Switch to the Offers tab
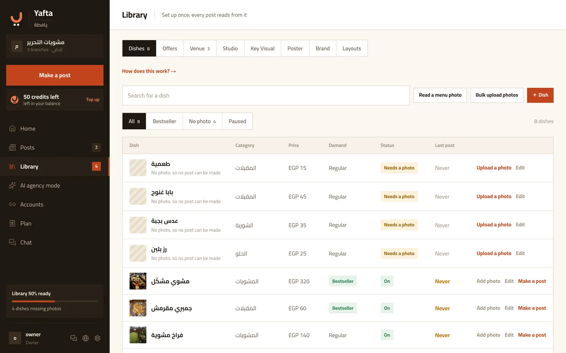Screen dimensions: 566x353 tap(170, 49)
